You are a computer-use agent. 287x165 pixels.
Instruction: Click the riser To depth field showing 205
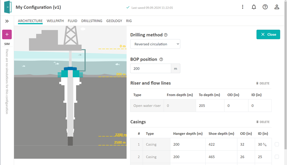pyautogui.click(x=210, y=106)
